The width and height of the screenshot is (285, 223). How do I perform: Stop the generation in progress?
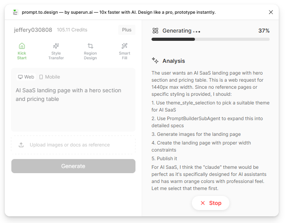coord(211,203)
